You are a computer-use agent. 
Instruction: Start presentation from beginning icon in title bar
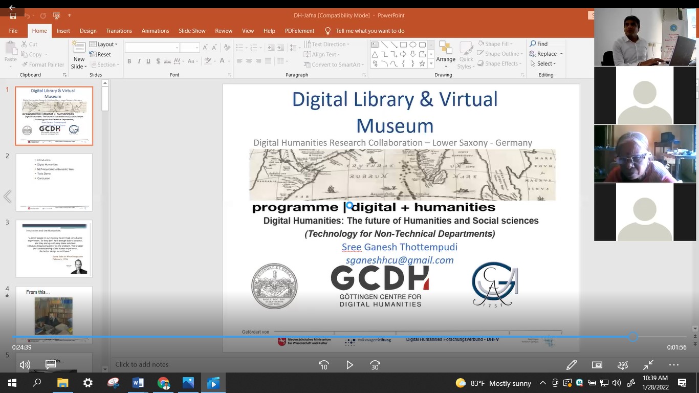pos(57,15)
